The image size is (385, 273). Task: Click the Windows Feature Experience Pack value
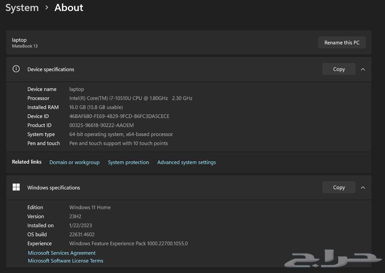click(128, 244)
